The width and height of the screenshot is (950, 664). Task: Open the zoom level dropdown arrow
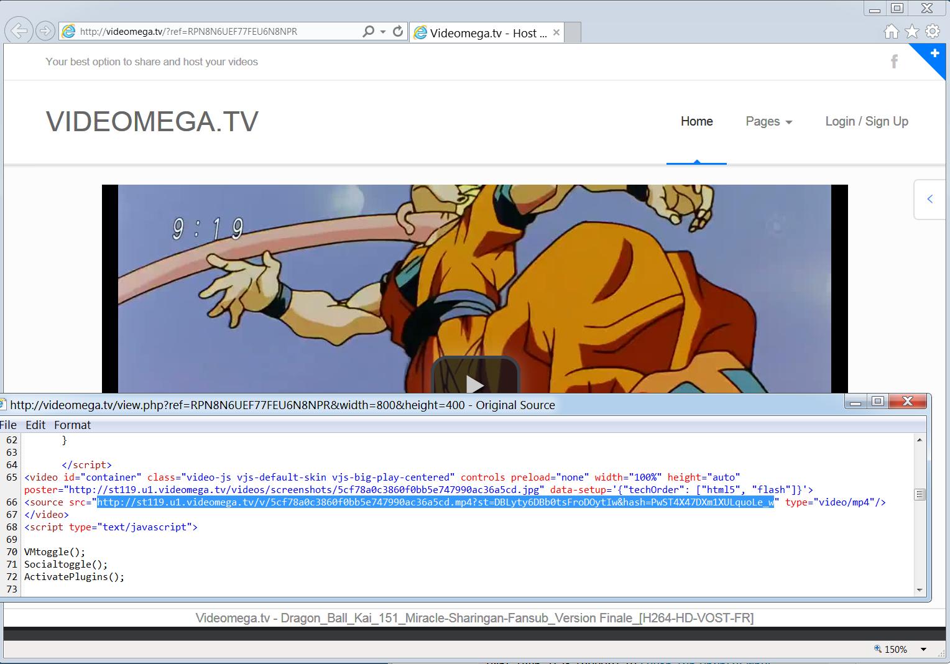[924, 649]
